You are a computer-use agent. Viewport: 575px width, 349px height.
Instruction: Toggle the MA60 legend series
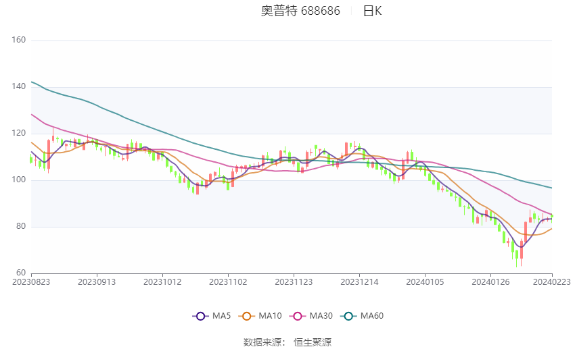362,316
